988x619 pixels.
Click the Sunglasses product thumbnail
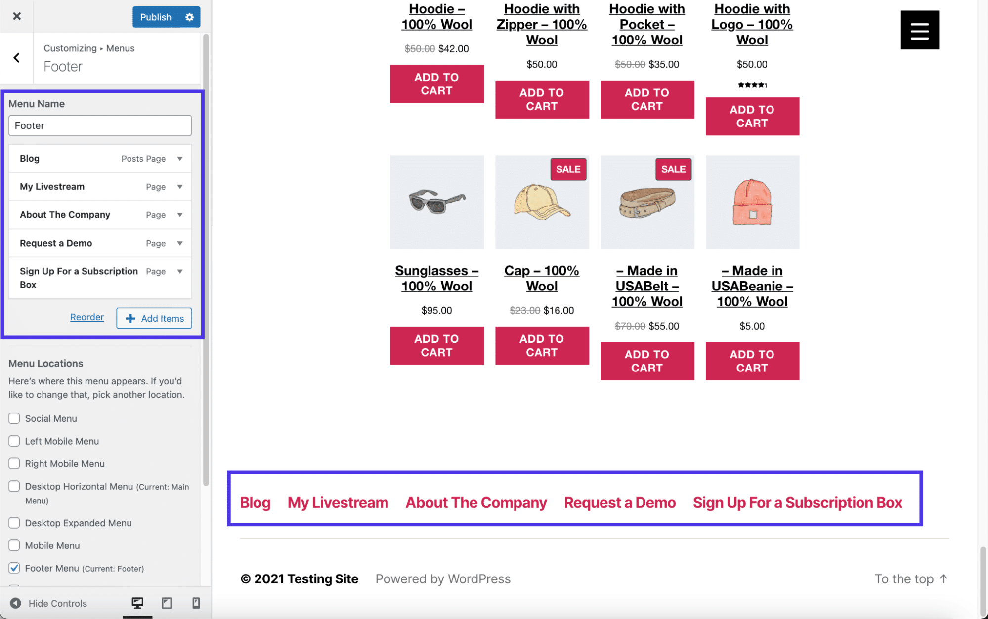tap(436, 203)
